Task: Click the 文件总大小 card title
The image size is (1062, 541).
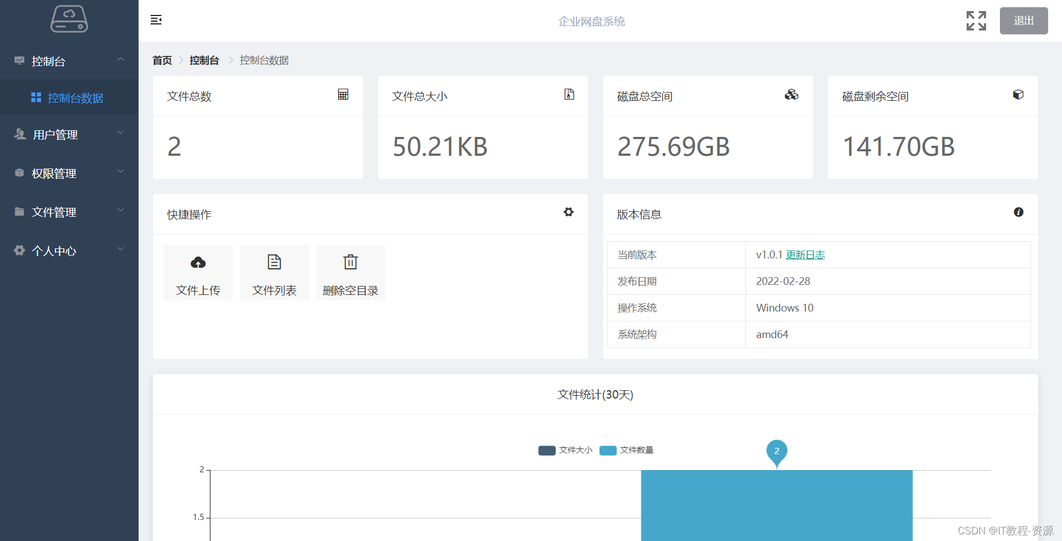Action: click(x=420, y=96)
